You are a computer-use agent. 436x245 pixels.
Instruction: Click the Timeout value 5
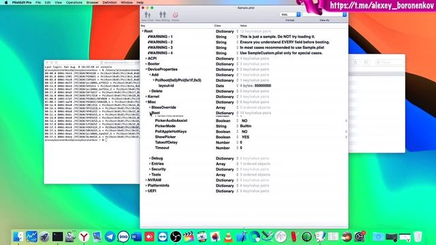pos(240,148)
